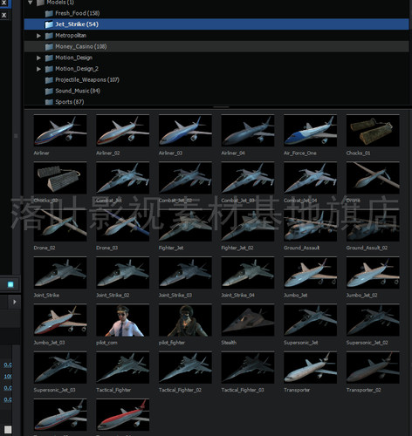Select the Airliner_02 model thumbnail
This screenshot has height=436, width=412.
[x=123, y=131]
